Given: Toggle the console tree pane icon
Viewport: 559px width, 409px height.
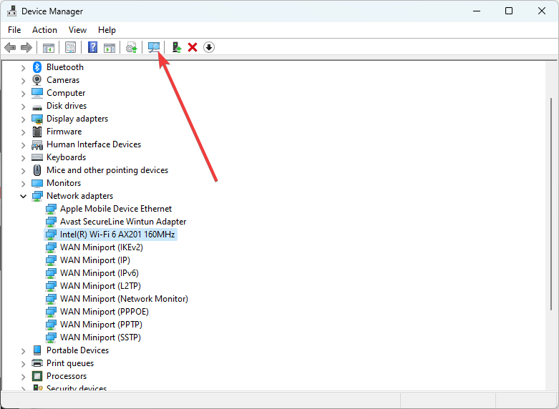Looking at the screenshot, I should [49, 47].
